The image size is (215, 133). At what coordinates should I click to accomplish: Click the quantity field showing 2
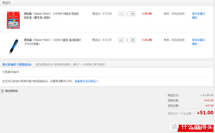click(127, 40)
